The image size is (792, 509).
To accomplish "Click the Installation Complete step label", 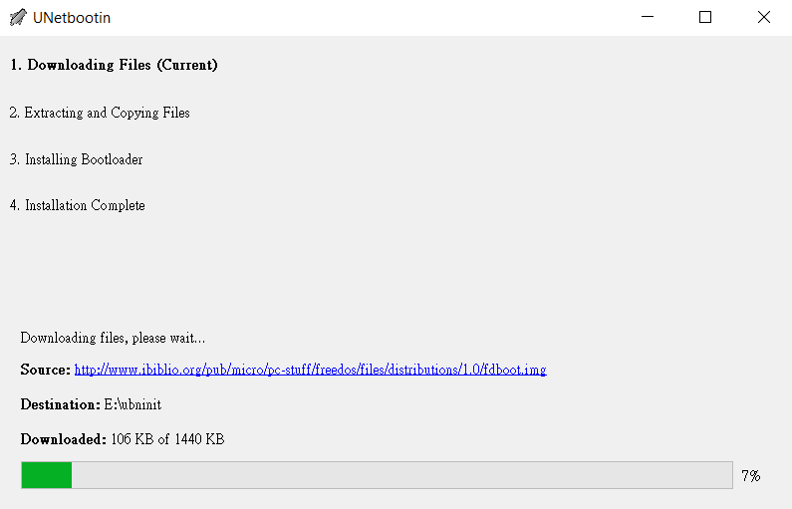I will point(78,205).
